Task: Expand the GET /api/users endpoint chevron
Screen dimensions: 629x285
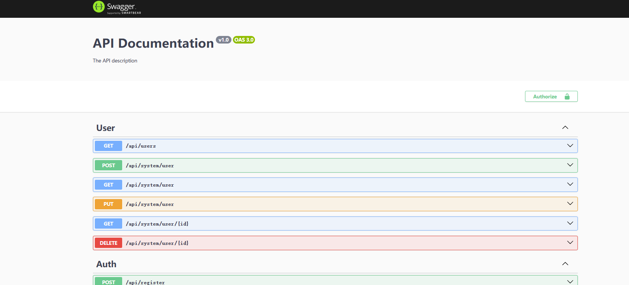Action: pos(570,146)
